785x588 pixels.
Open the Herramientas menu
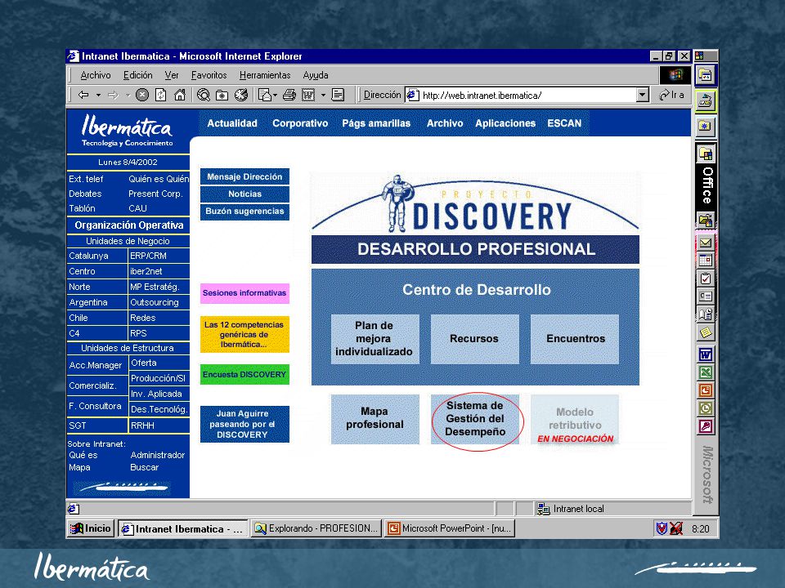265,75
